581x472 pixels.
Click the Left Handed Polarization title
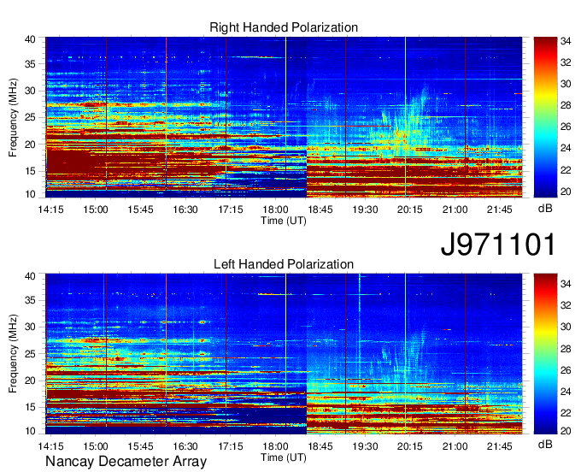tap(284, 264)
